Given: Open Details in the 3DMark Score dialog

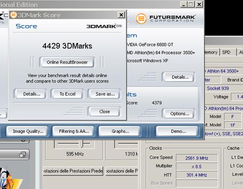Looking at the screenshot, I should pos(30,94).
